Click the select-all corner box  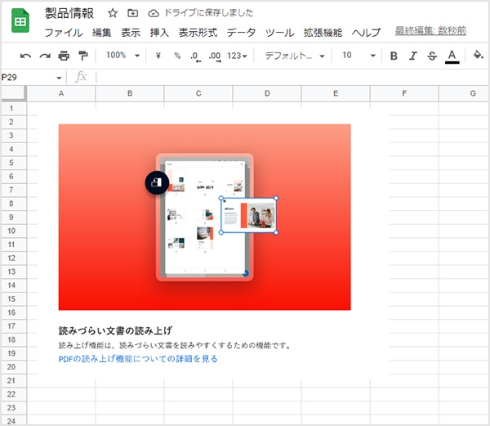pyautogui.click(x=13, y=93)
